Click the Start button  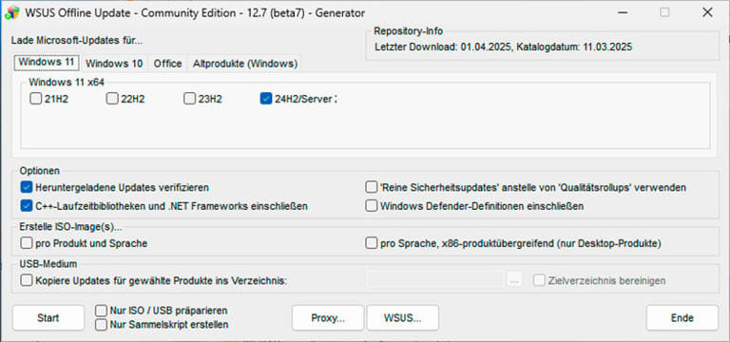(x=48, y=318)
